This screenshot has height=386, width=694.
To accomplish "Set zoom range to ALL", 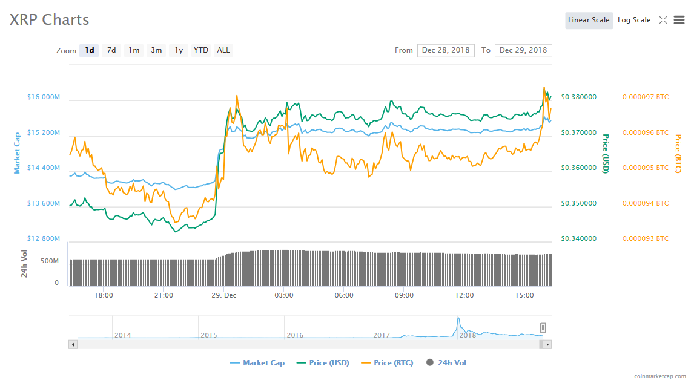I will [x=223, y=50].
